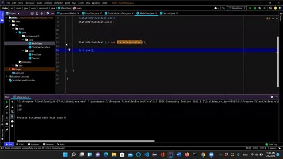Click the wrench icon in Run panel
The width and height of the screenshot is (283, 159).
(x=7, y=107)
